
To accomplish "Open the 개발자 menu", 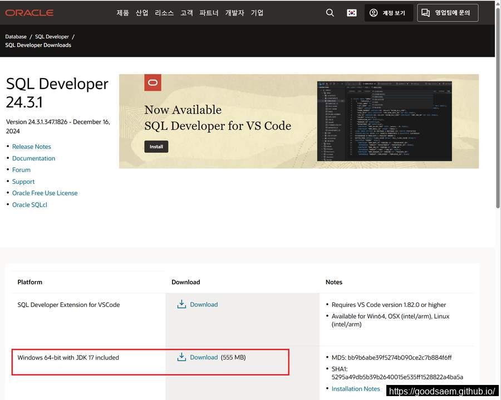I will [x=234, y=13].
